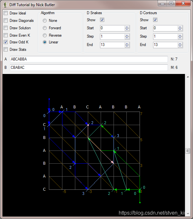Decrease D Snakes Start value with down arrow

127,30
